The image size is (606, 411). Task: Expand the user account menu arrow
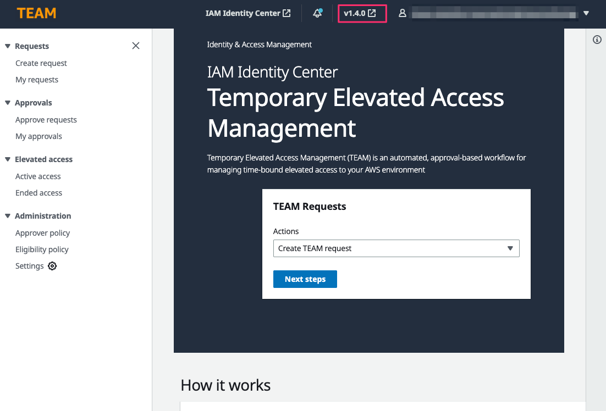tap(586, 13)
